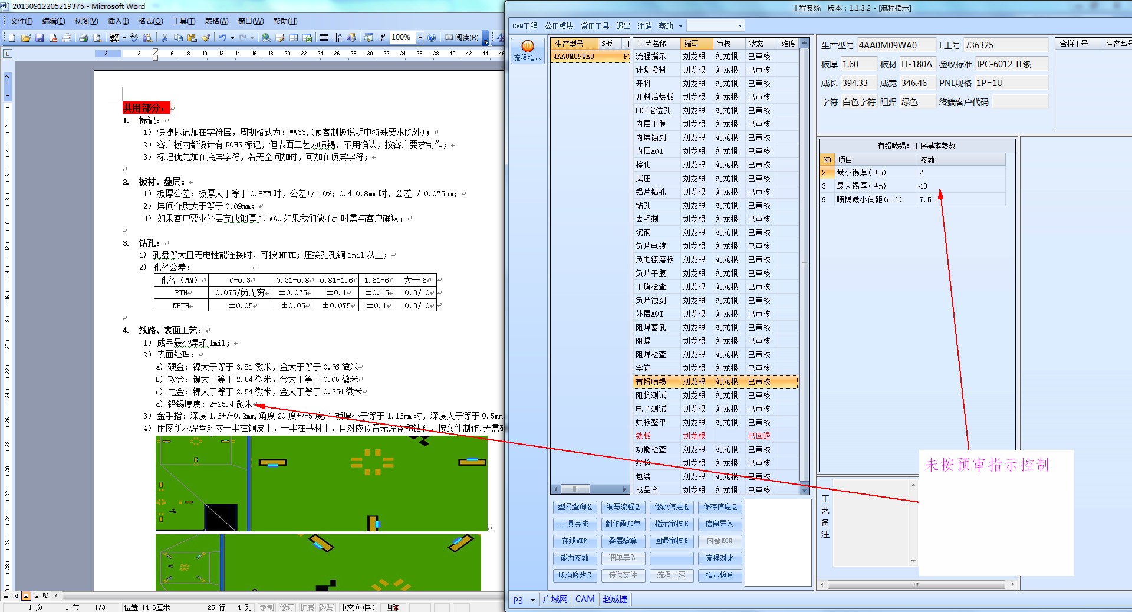Open the 格式(O) menu in Word
This screenshot has width=1132, height=612.
150,21
